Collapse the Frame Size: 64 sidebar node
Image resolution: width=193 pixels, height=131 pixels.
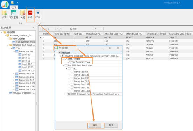14,51
